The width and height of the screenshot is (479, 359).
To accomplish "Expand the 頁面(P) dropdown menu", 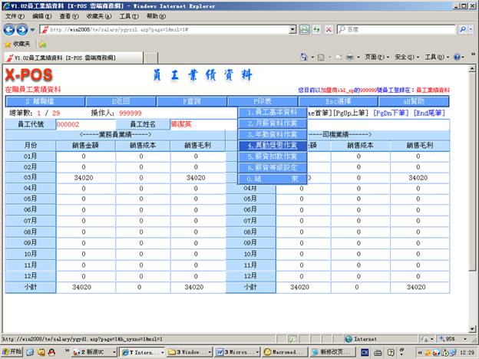I will [375, 58].
